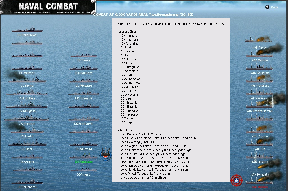Click the xAK Mernoo sunk report line
Image resolution: width=288 pixels, height=191 pixels.
pos(154,166)
